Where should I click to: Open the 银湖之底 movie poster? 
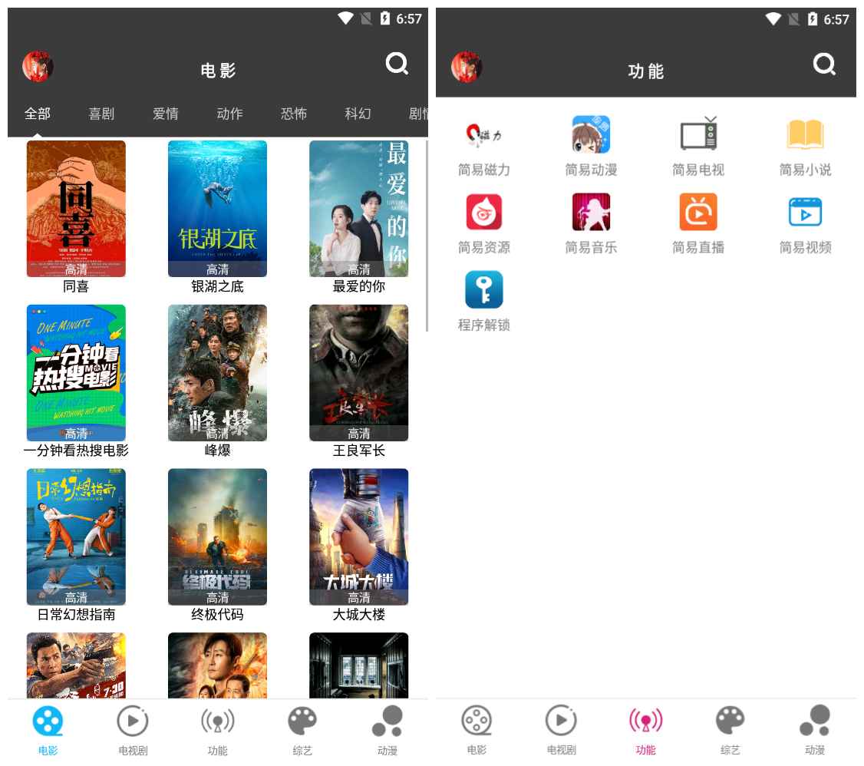pyautogui.click(x=217, y=208)
